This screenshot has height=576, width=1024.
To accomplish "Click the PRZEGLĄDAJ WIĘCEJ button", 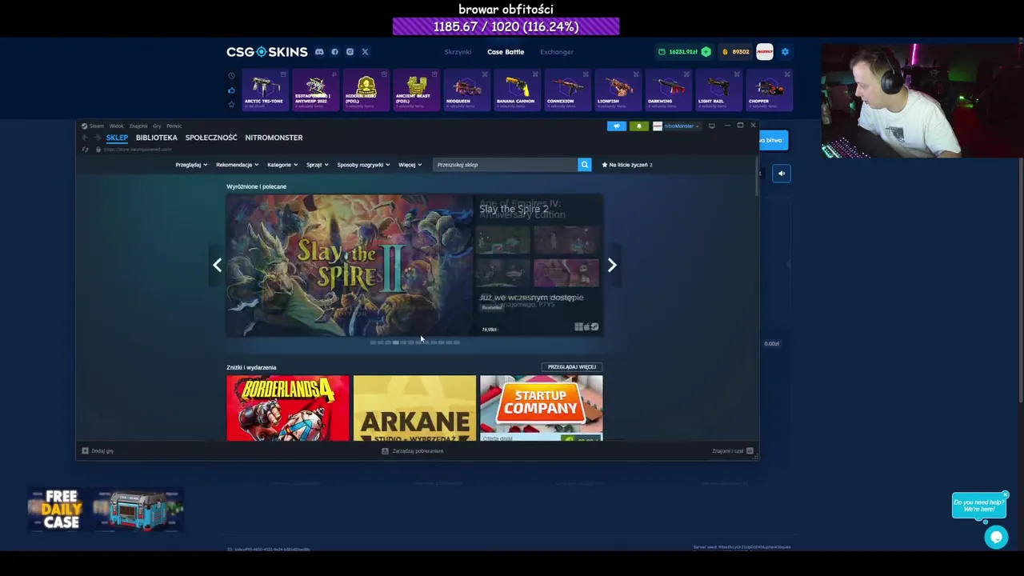I will click(x=572, y=367).
